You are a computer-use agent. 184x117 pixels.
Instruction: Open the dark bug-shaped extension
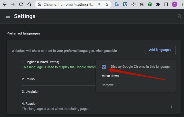pyautogui.click(x=142, y=4)
